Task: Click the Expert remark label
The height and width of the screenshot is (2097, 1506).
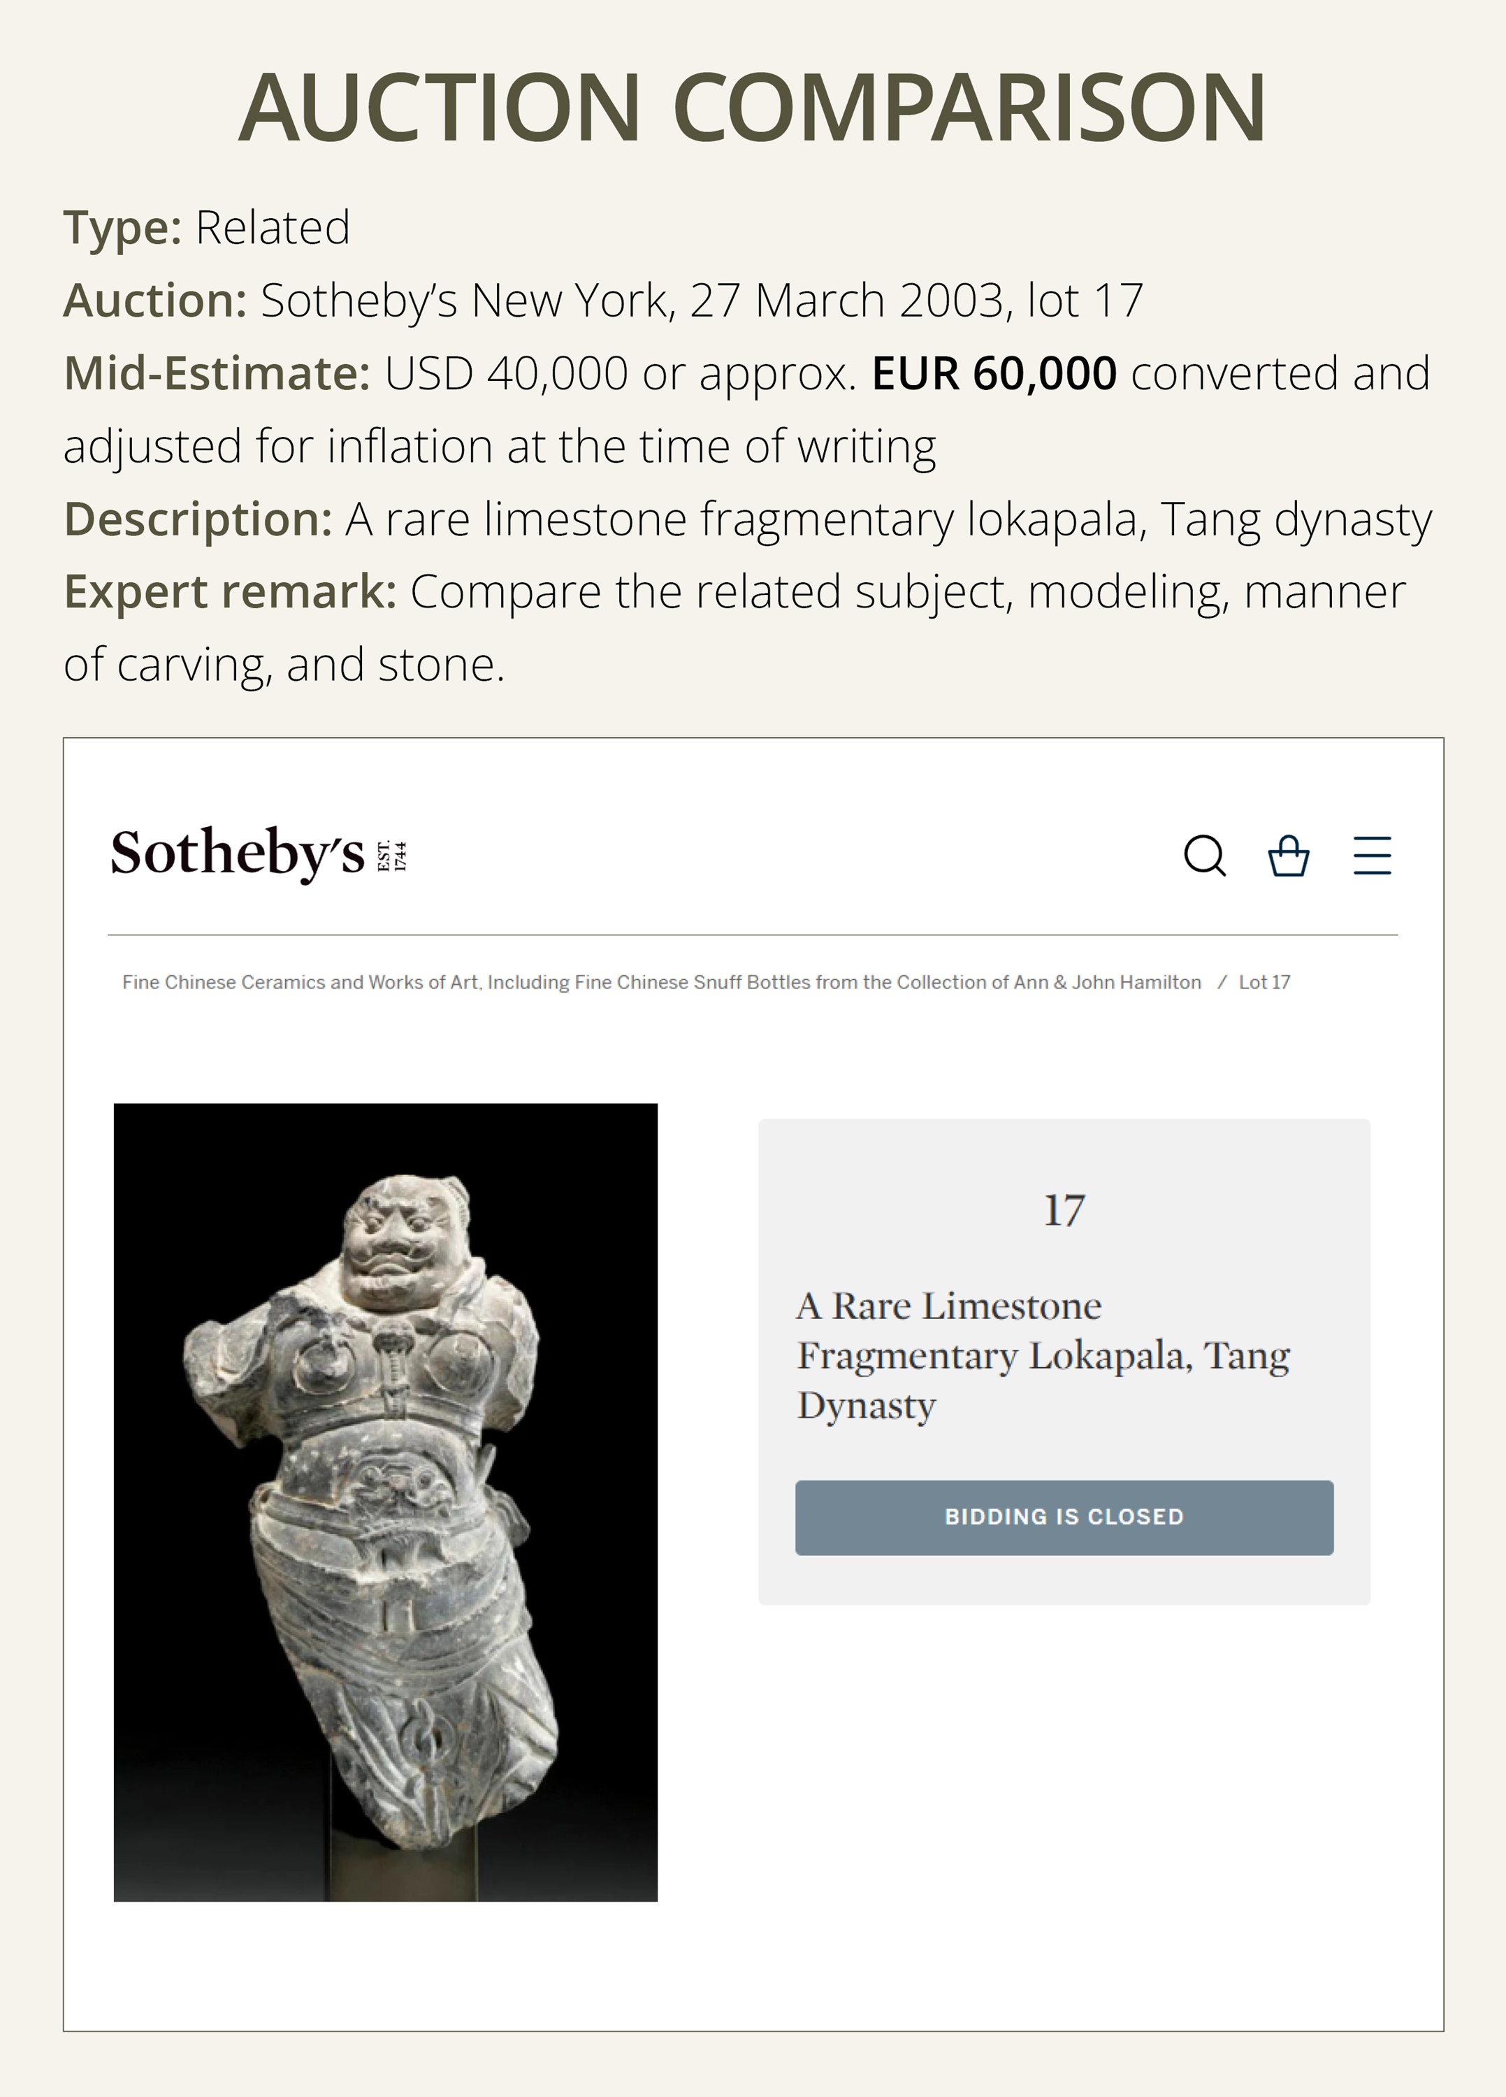Action: [229, 592]
